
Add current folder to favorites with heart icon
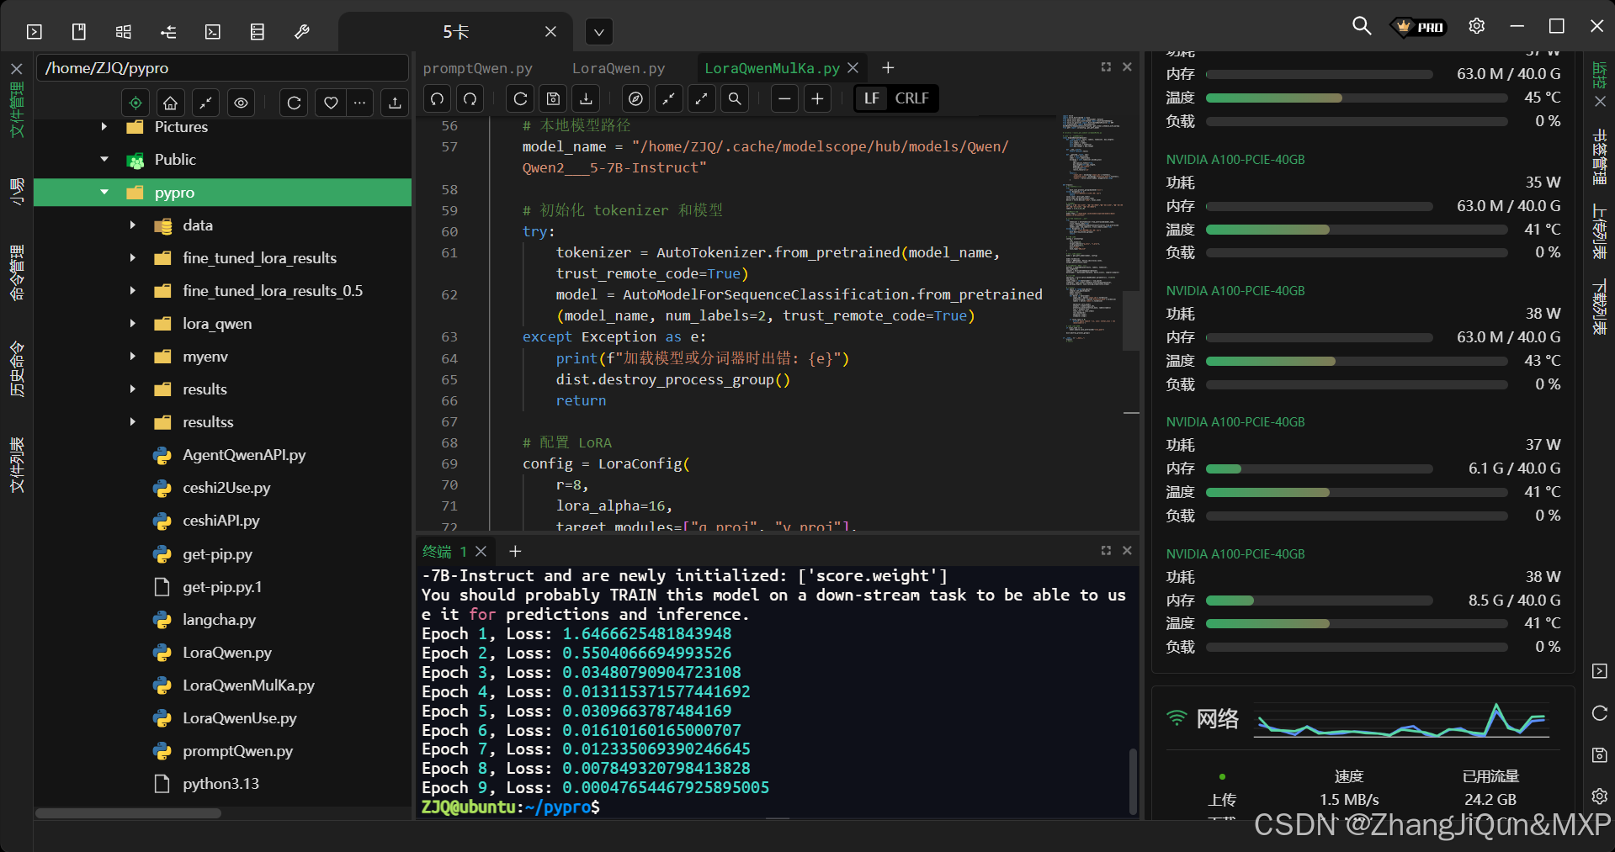pyautogui.click(x=330, y=103)
